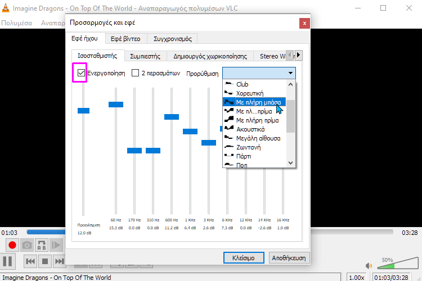Open the Προρύθμιση preset combo box

[x=259, y=73]
